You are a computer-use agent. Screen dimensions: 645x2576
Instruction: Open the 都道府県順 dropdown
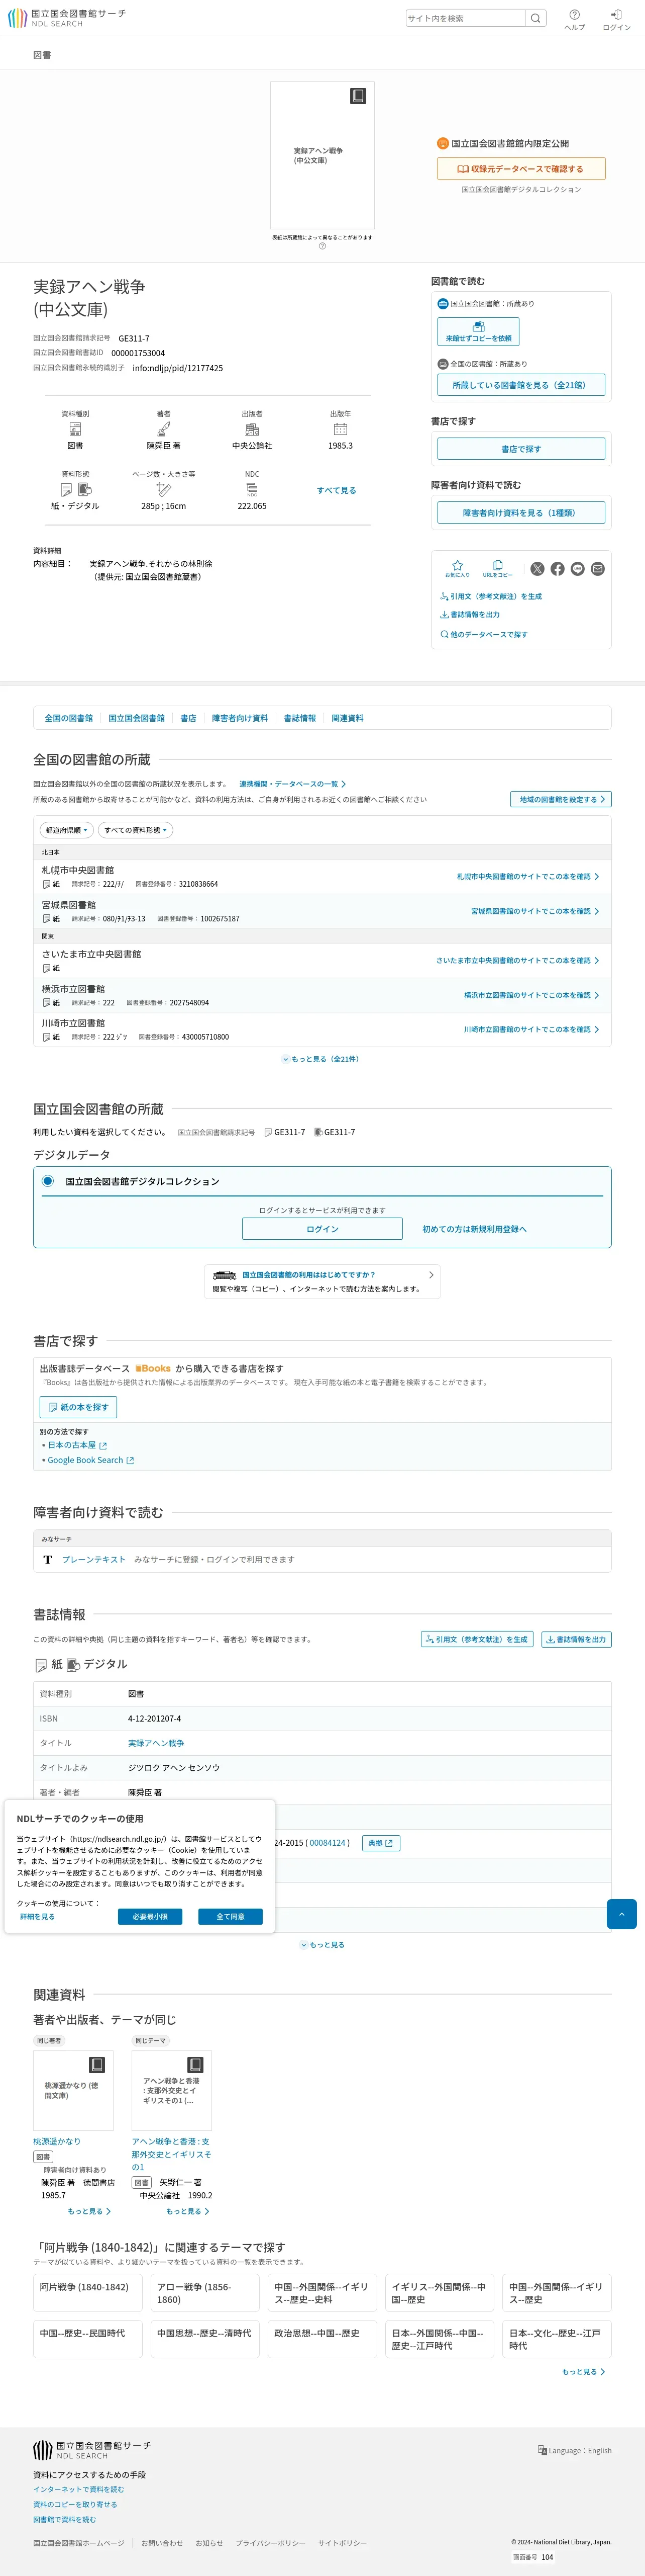click(x=66, y=830)
